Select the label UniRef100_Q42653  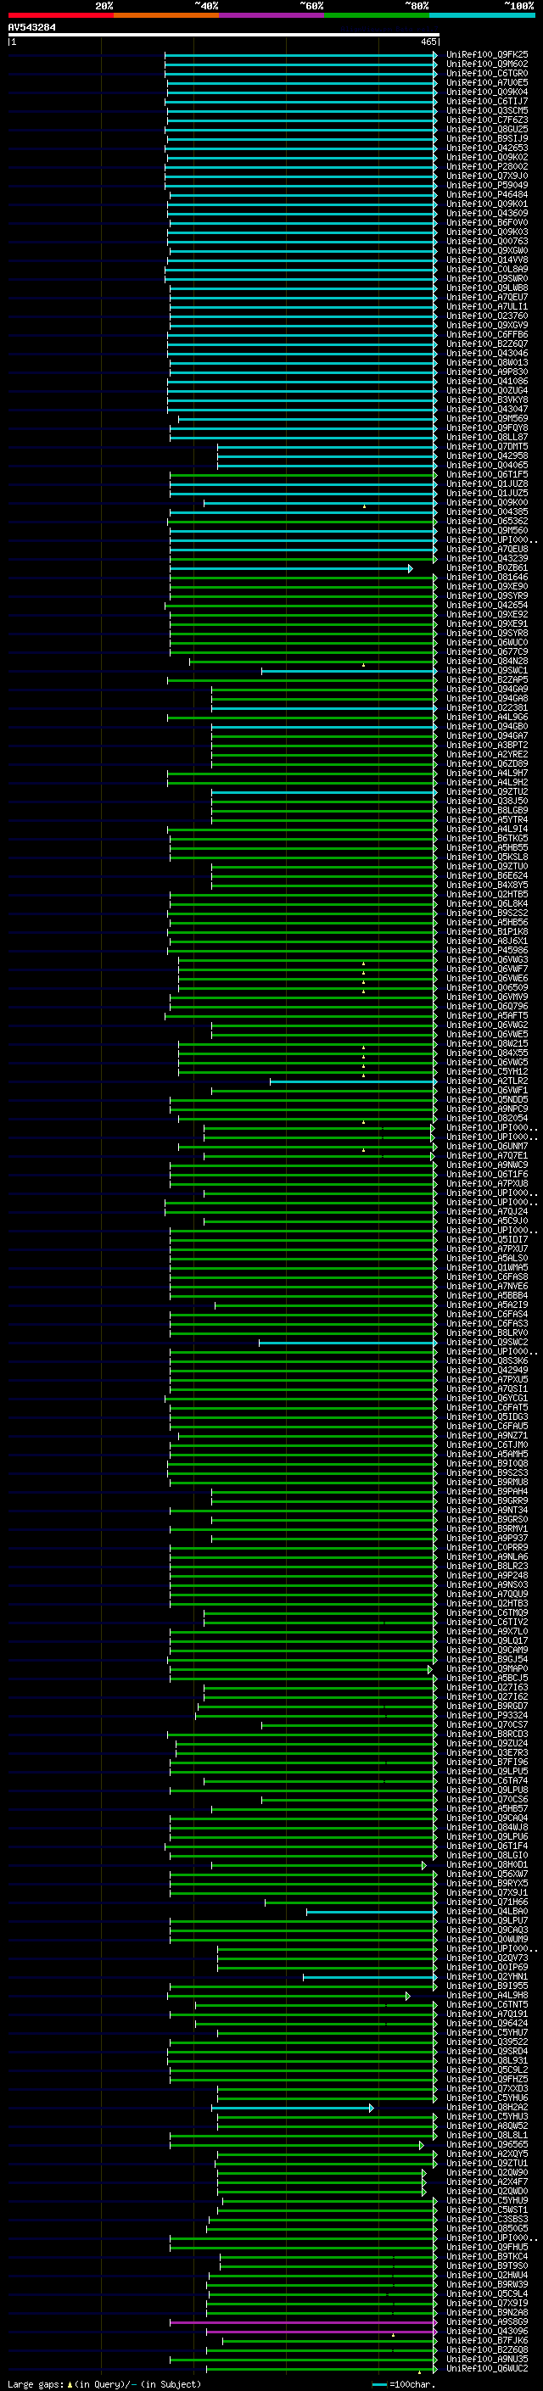[487, 148]
